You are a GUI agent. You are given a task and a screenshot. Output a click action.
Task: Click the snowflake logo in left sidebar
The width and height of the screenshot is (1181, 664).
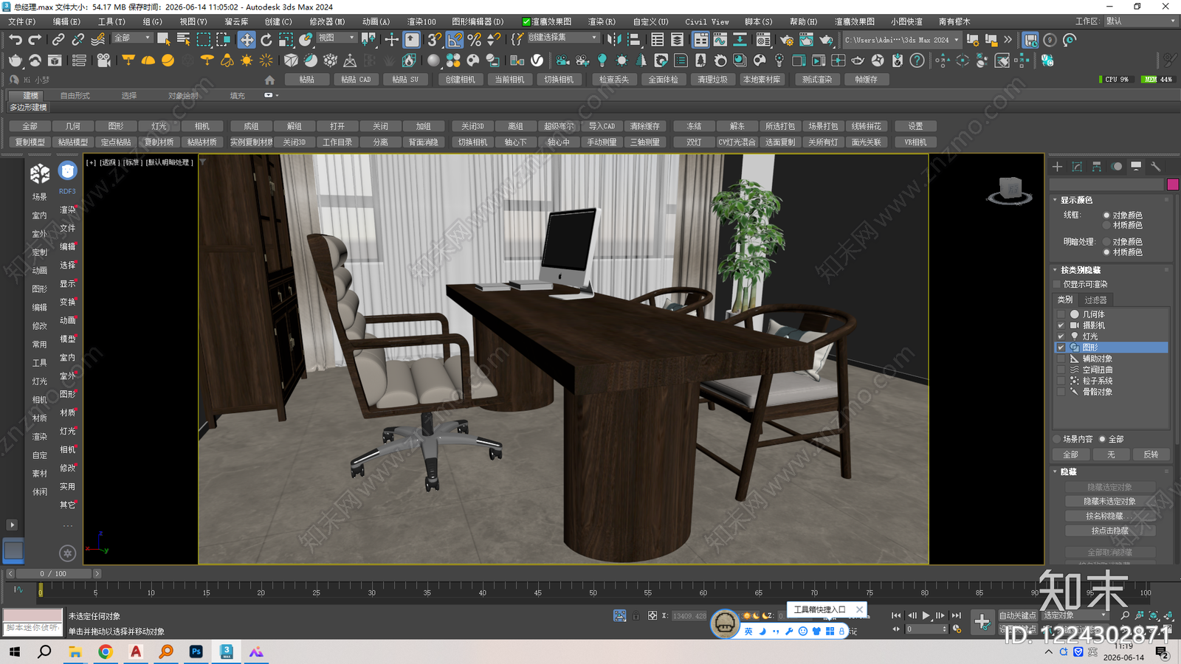click(40, 174)
